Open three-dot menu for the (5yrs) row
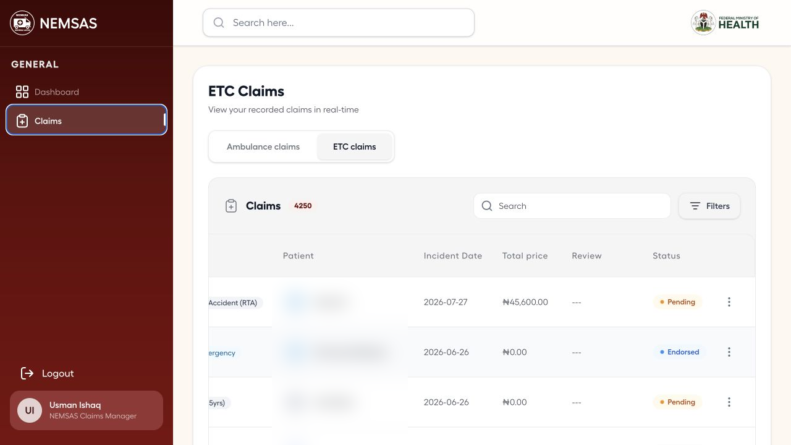This screenshot has height=445, width=791. (x=729, y=402)
